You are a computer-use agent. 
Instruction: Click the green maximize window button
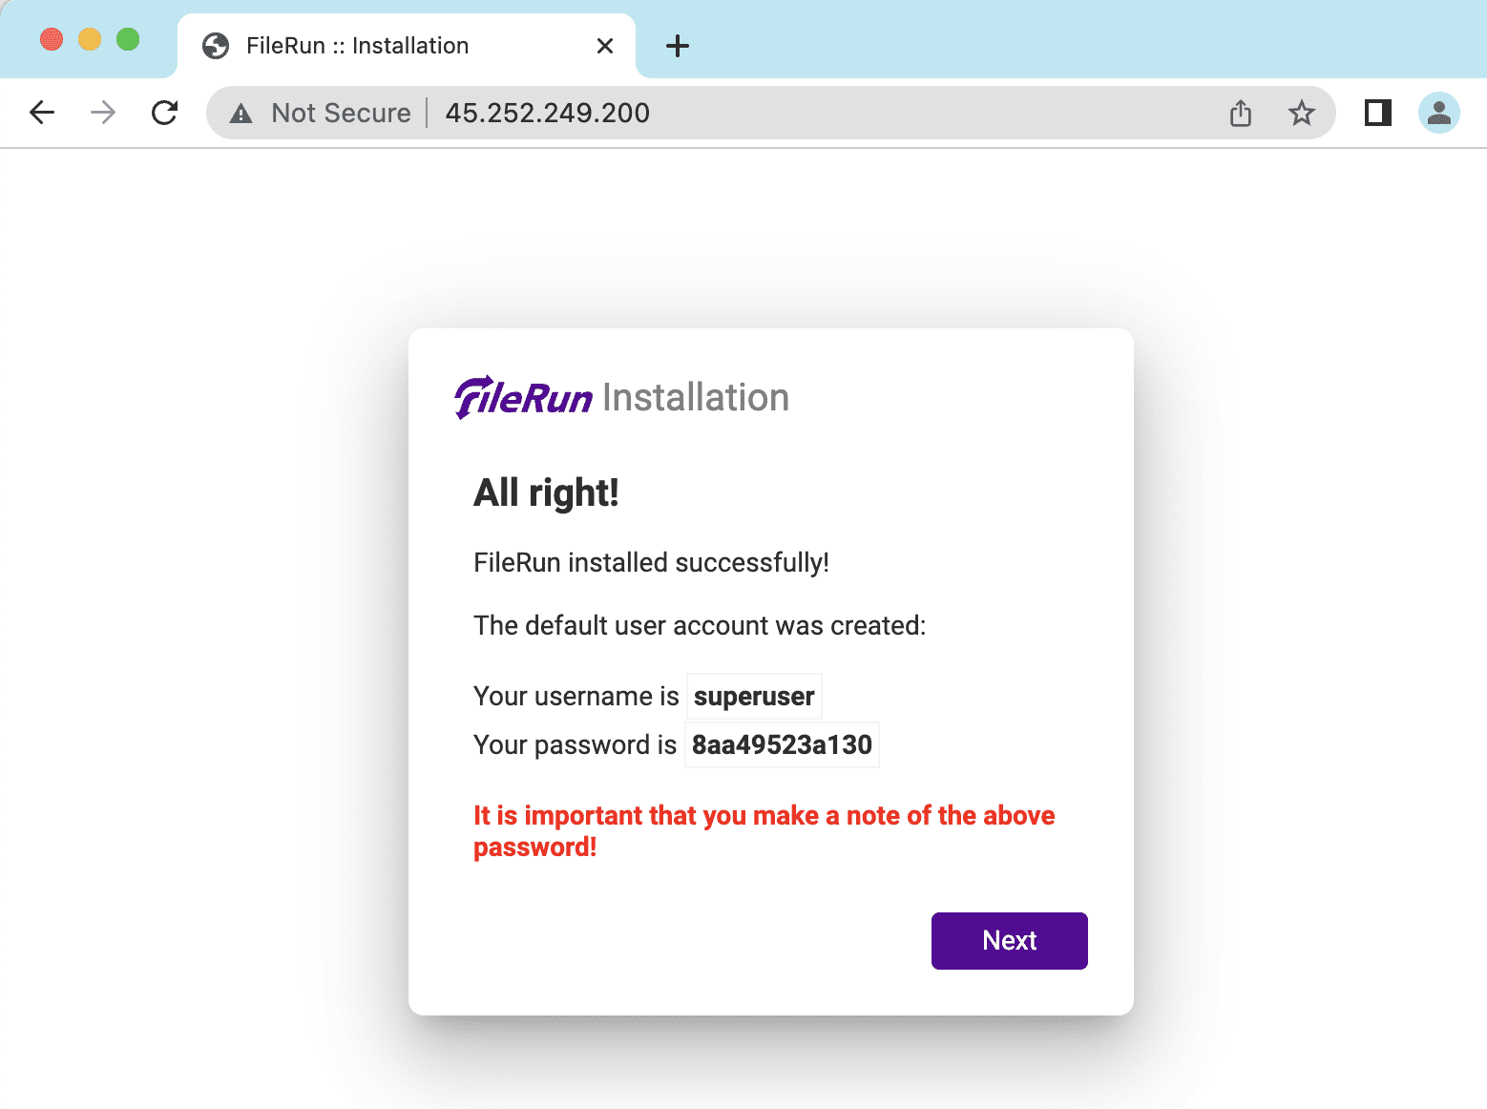[128, 39]
